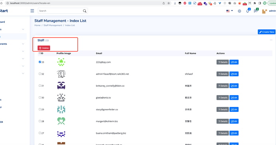The width and height of the screenshot is (276, 145).
Task: Click profile image of user 27
Action: pos(61,133)
